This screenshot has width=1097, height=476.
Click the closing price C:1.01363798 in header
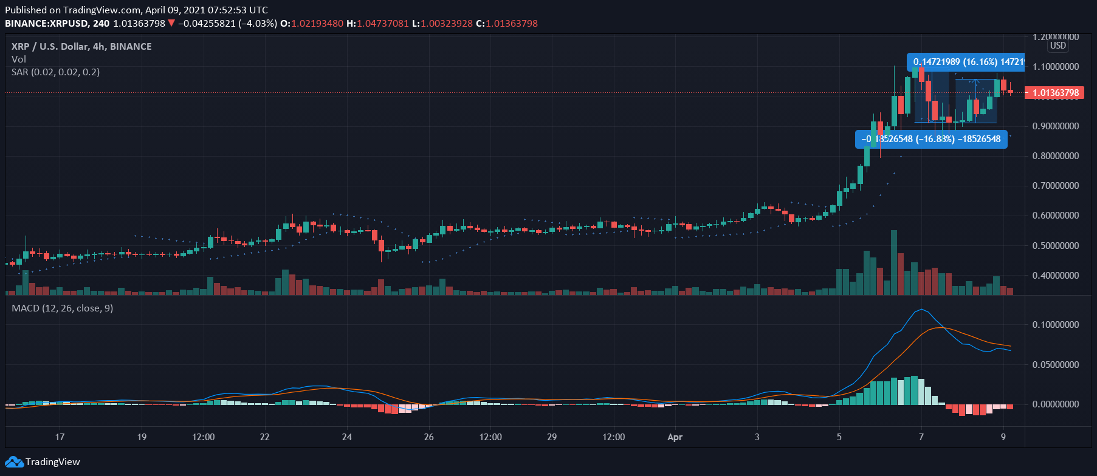tap(507, 24)
